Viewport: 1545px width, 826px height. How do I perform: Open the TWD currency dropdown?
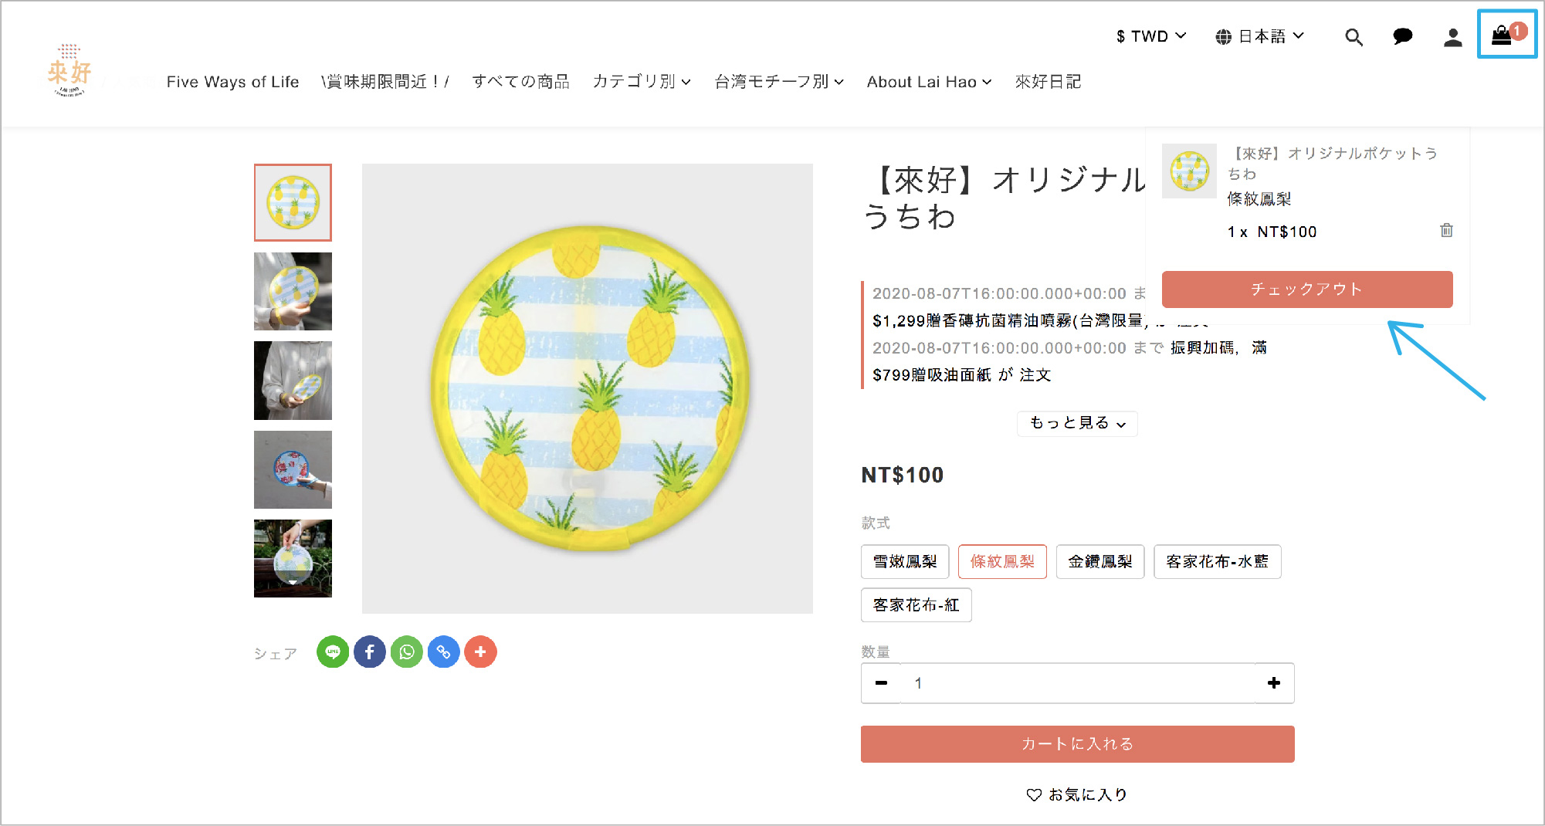click(1150, 36)
